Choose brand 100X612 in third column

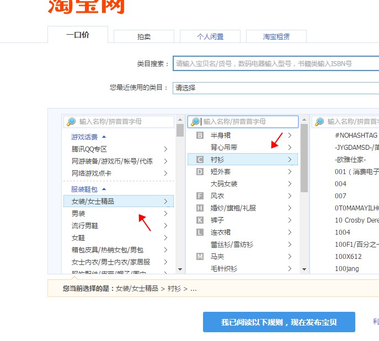[x=348, y=257]
